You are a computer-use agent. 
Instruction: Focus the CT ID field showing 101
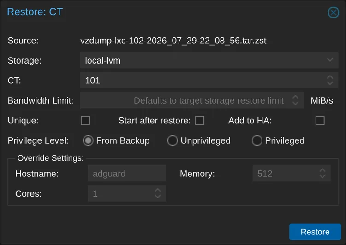click(x=209, y=80)
